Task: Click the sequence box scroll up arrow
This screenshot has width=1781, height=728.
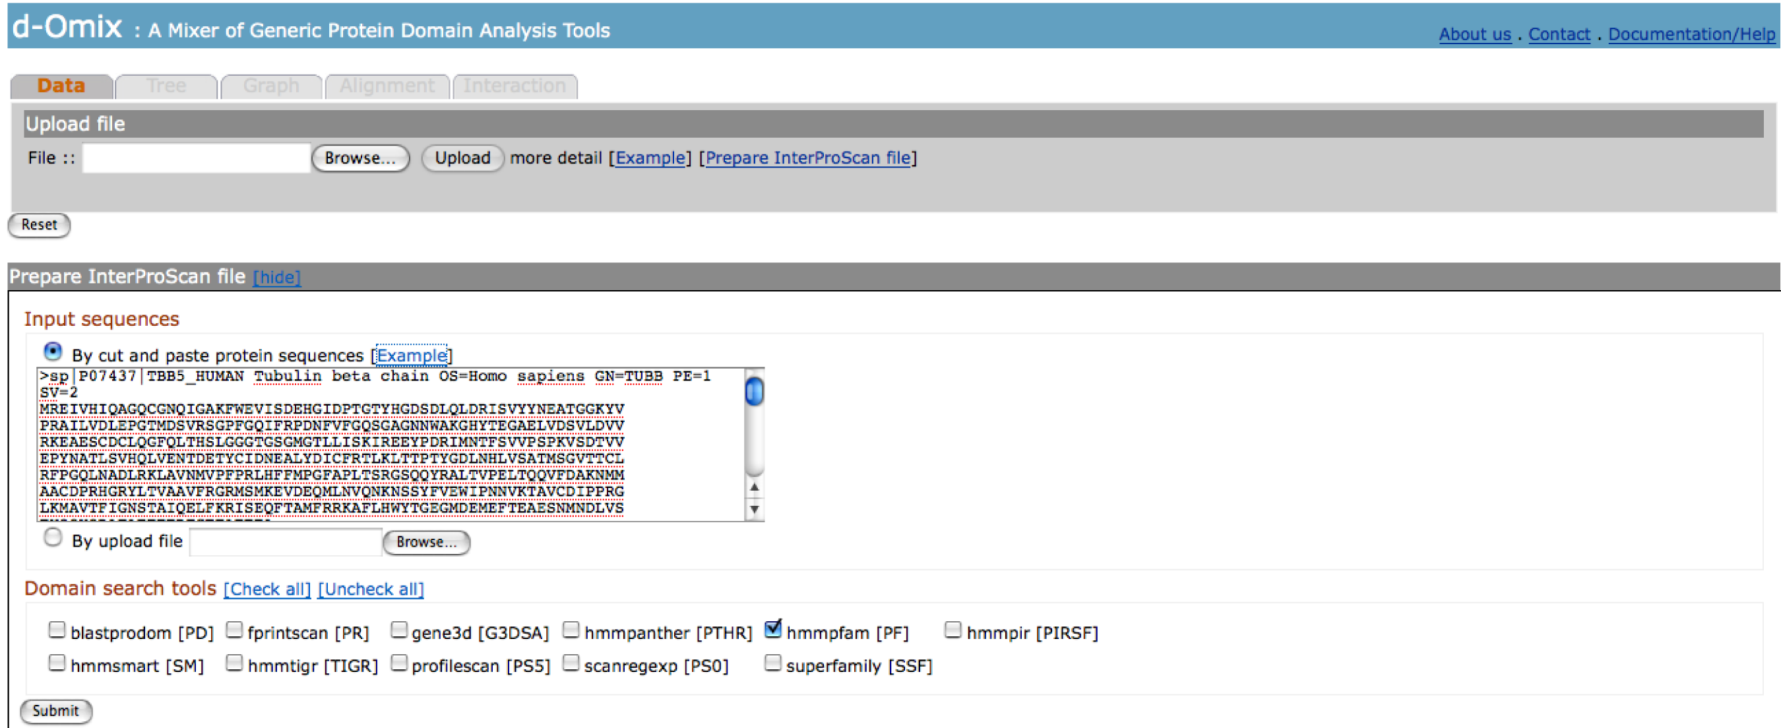Action: 755,487
